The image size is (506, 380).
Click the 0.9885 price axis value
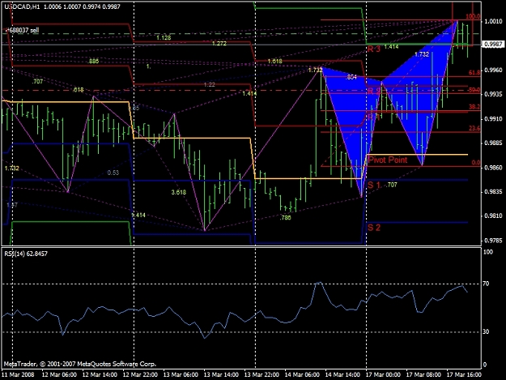click(x=493, y=143)
